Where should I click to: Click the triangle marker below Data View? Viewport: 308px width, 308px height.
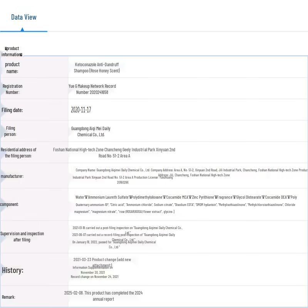[22, 29]
